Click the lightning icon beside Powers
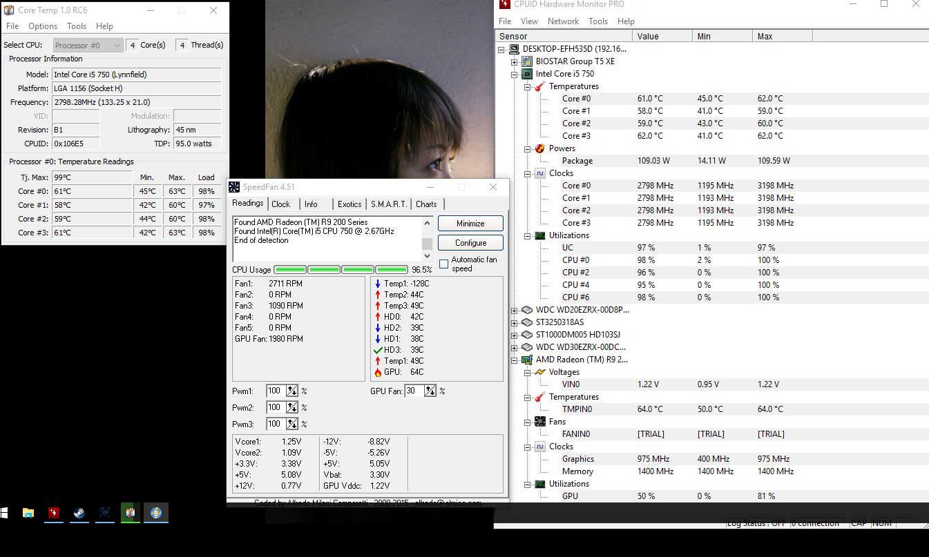929x557 pixels. point(539,148)
